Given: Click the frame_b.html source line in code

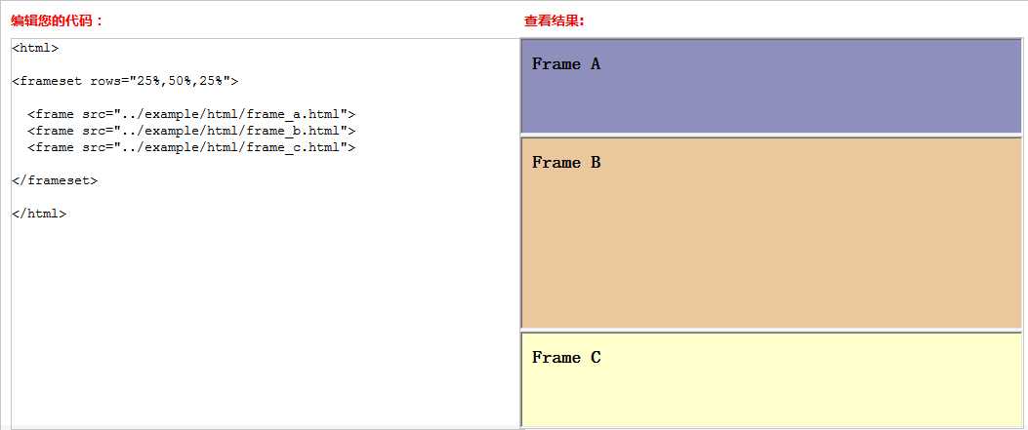Looking at the screenshot, I should [x=191, y=131].
